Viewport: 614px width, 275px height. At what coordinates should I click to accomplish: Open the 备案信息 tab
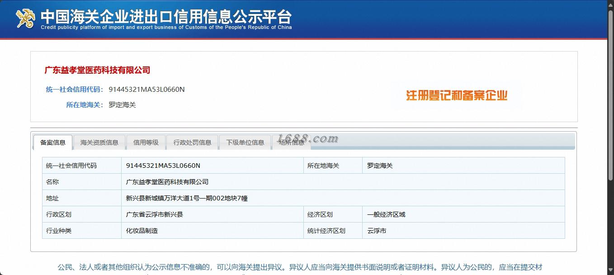53,142
